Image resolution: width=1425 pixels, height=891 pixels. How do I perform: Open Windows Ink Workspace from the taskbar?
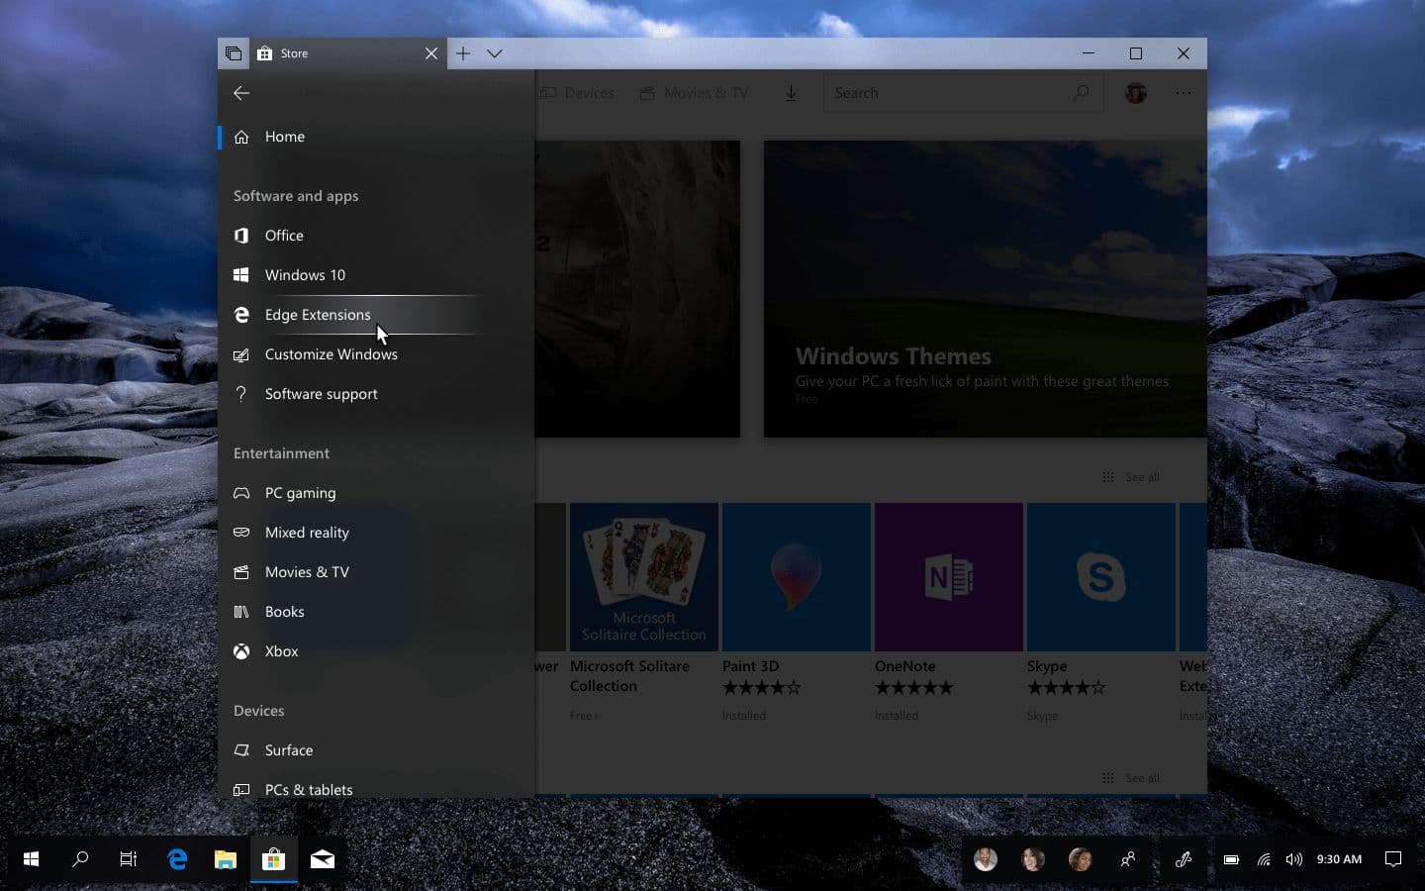coord(1185,860)
